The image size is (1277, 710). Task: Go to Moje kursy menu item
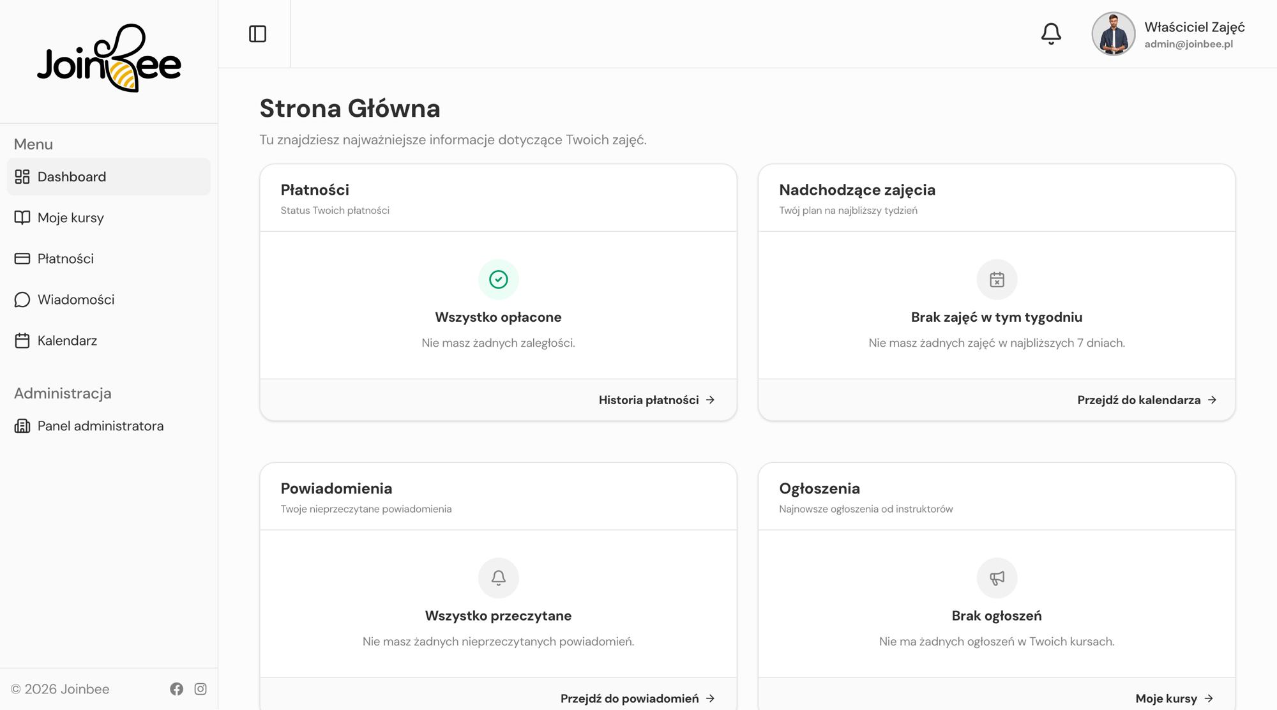pyautogui.click(x=109, y=218)
